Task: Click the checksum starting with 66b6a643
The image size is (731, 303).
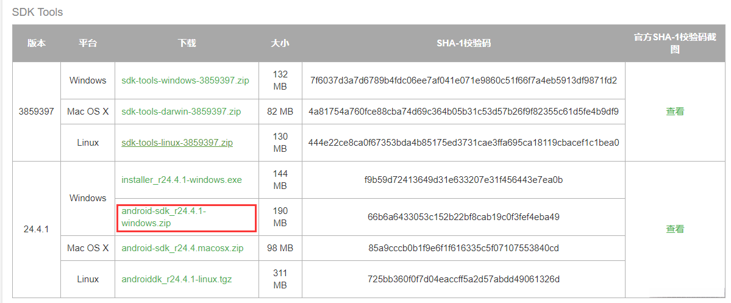Action: tap(463, 217)
